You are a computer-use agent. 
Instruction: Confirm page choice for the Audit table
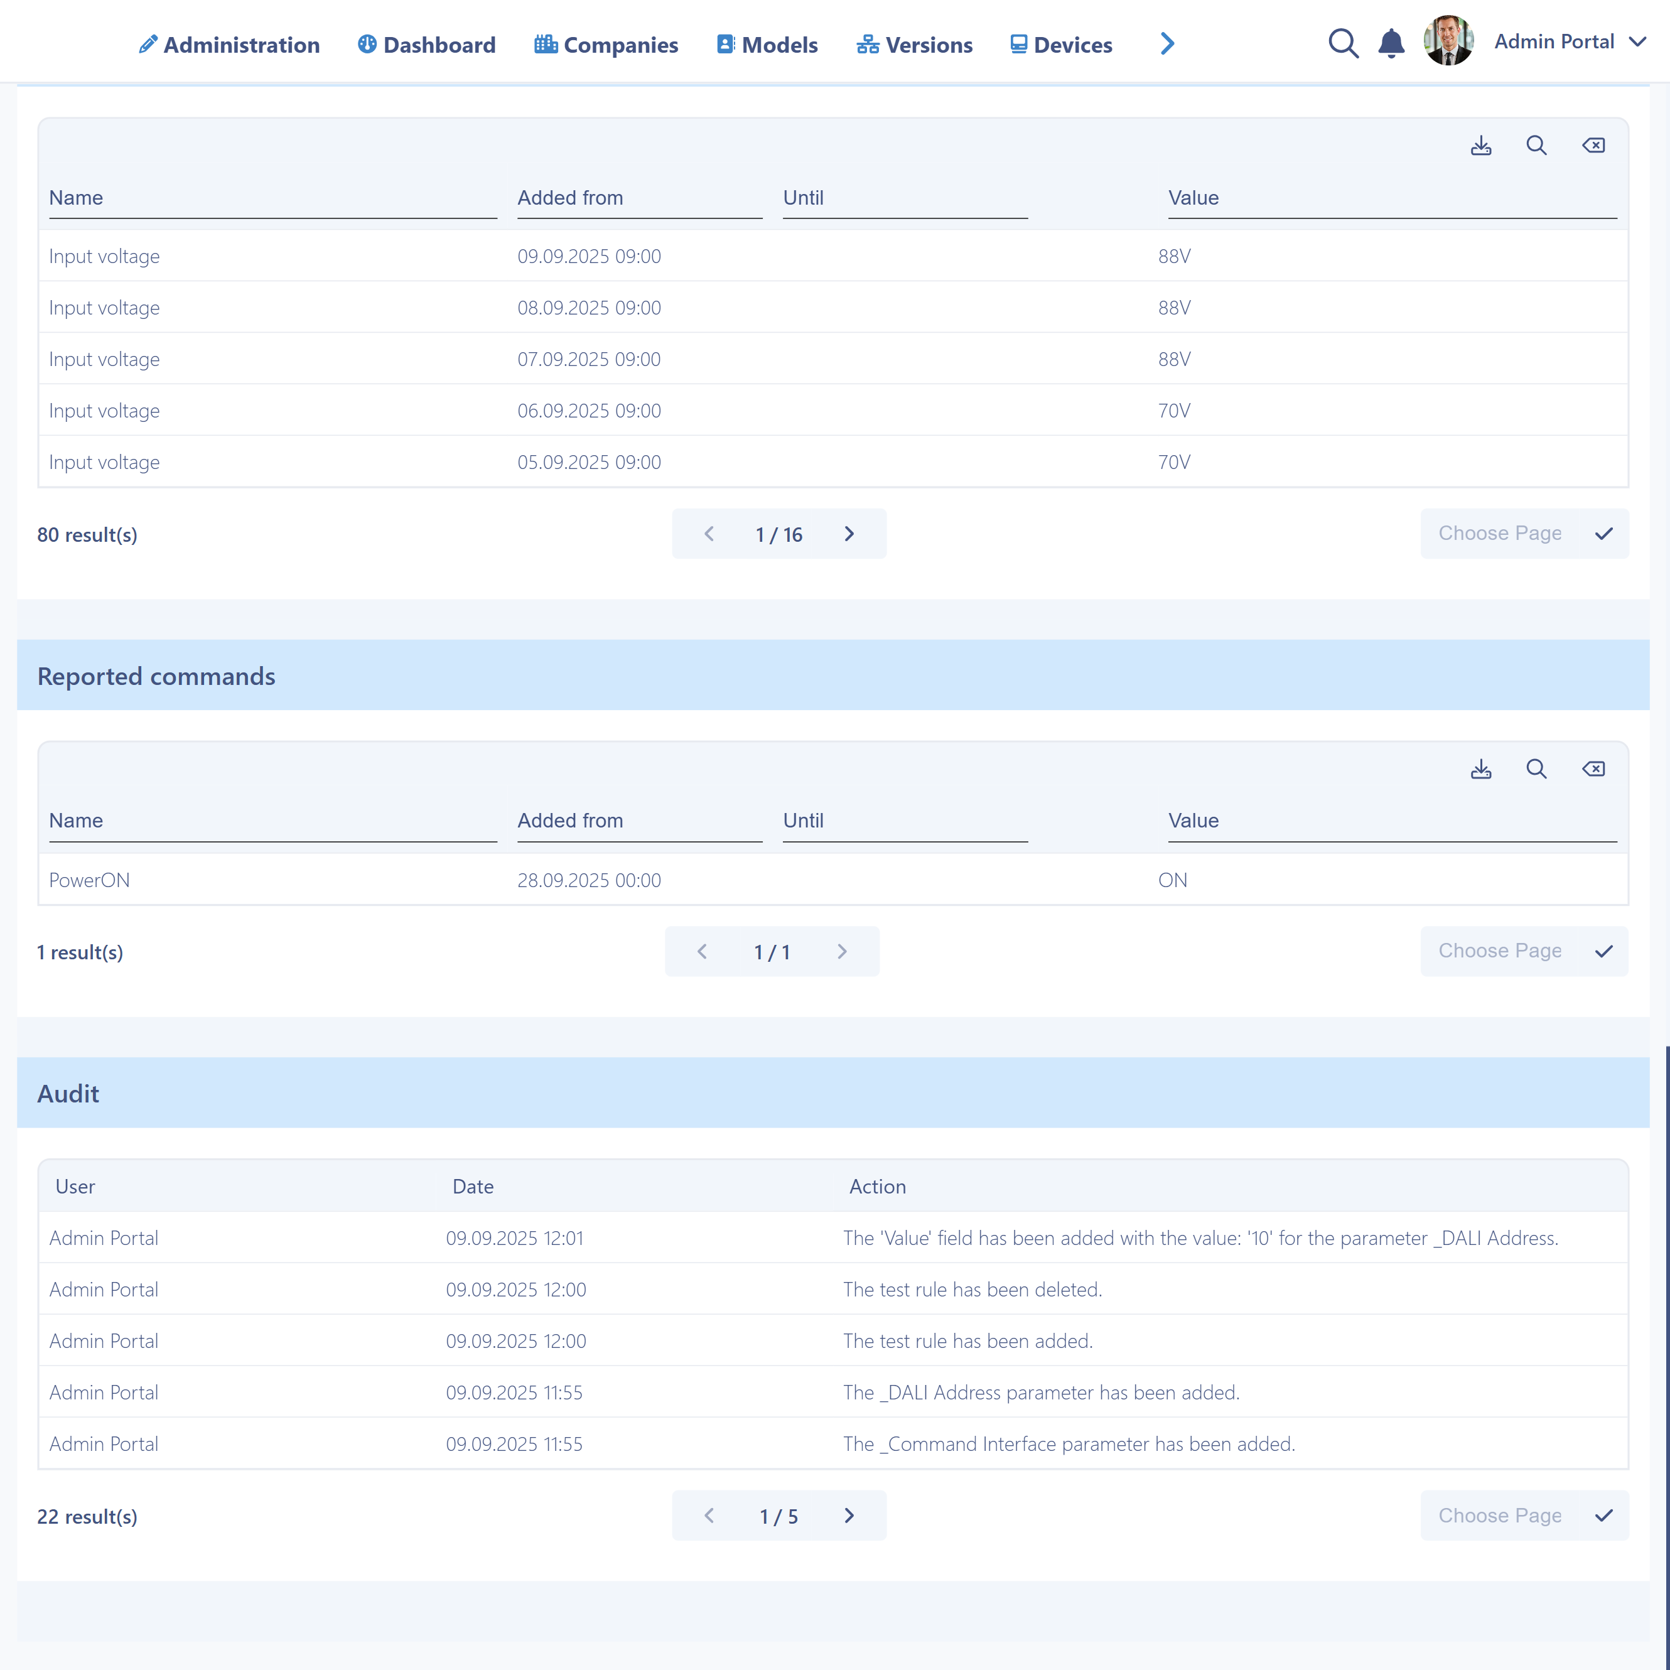pyautogui.click(x=1605, y=1516)
